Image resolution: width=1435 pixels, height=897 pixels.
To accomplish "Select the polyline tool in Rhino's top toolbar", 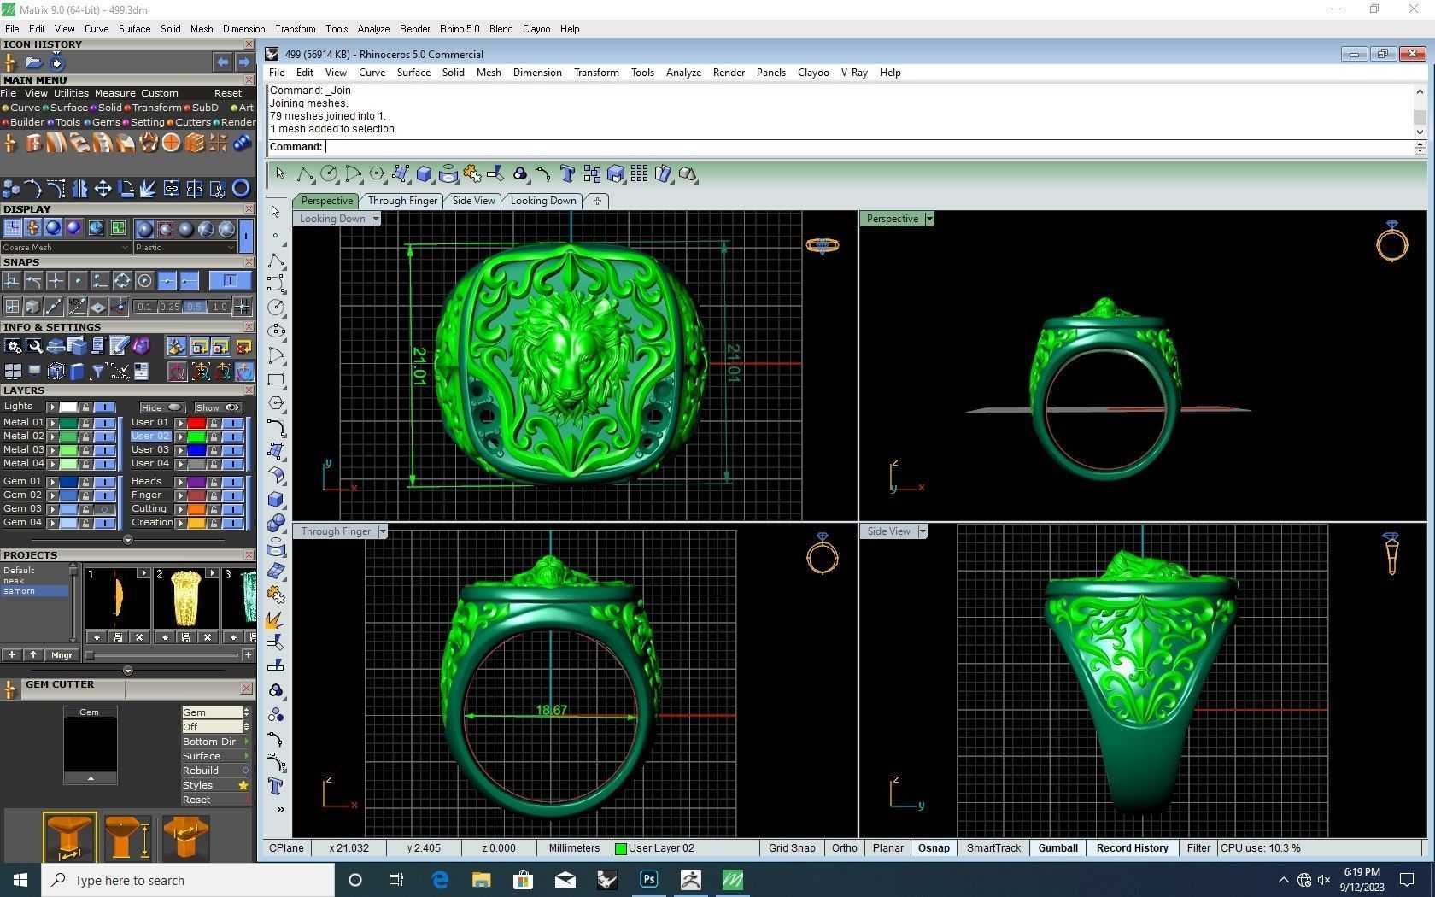I will [x=304, y=174].
